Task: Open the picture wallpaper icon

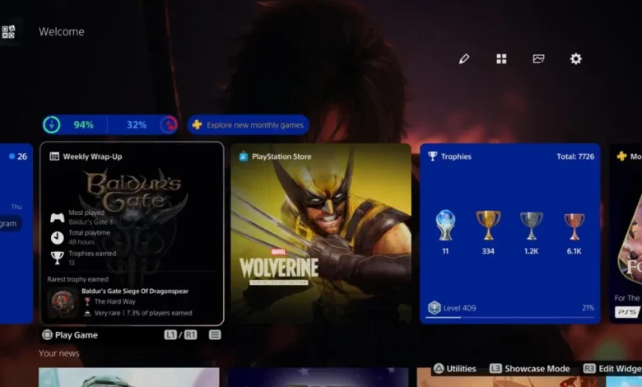Action: click(538, 59)
